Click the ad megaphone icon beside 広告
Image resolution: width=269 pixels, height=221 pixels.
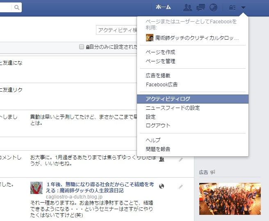213,172
